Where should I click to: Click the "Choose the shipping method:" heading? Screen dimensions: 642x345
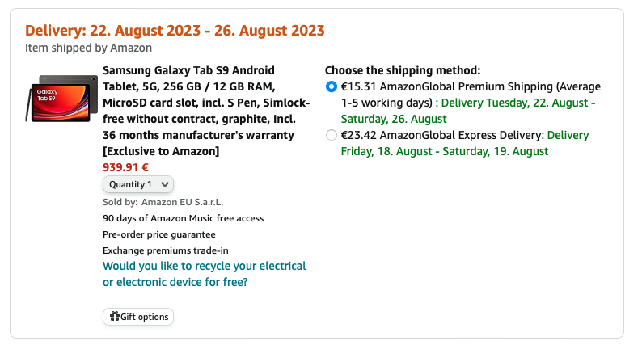403,70
